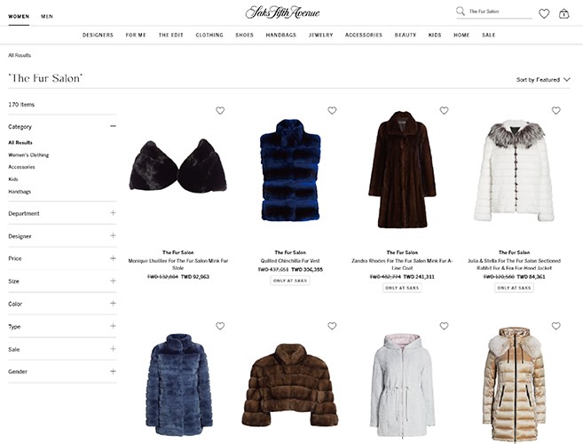This screenshot has height=444, width=583.
Task: Expand the Price filter
Action: click(x=62, y=258)
